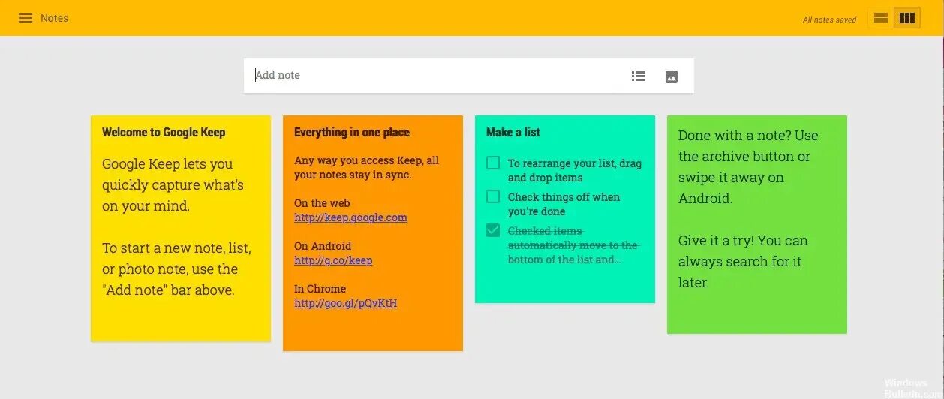Click the "All notes saved" status text
This screenshot has width=944, height=399.
[x=829, y=19]
